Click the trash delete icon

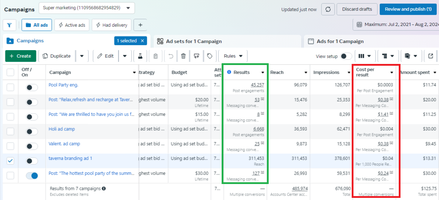pyautogui.click(x=183, y=56)
